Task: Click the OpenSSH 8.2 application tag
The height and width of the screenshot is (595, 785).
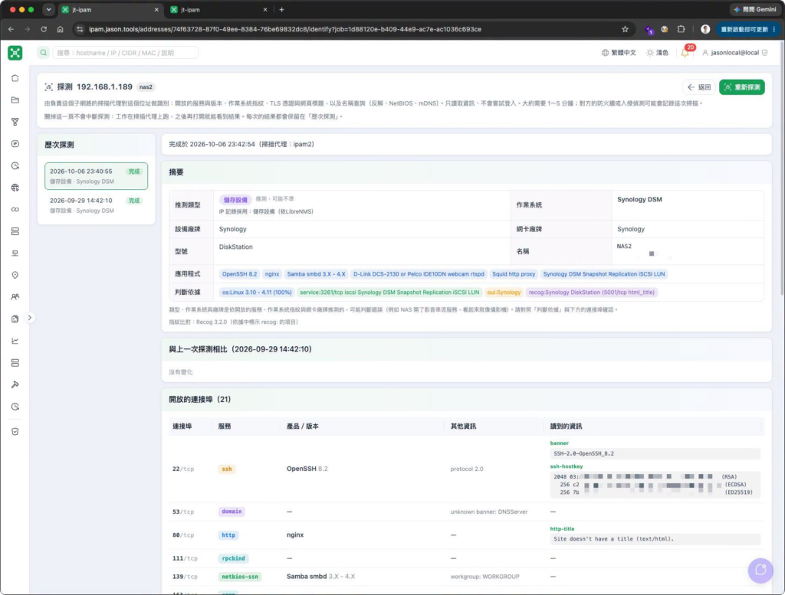Action: coord(239,274)
